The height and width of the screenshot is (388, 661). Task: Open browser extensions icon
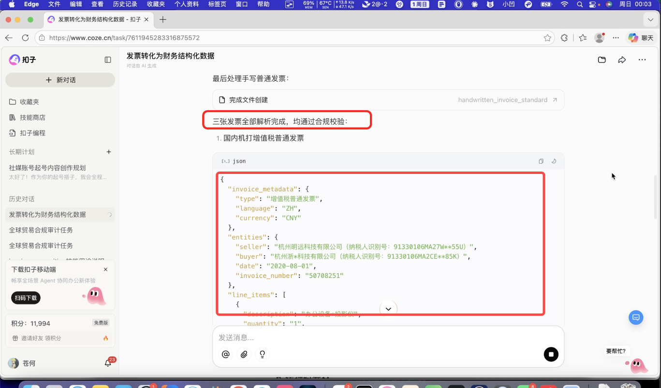[564, 38]
